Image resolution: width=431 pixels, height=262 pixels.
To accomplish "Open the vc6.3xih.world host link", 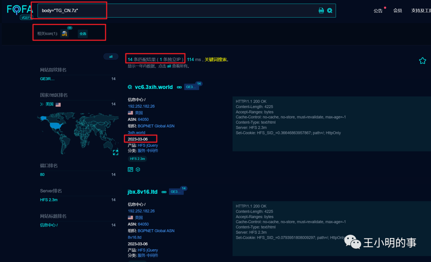I will click(x=154, y=87).
